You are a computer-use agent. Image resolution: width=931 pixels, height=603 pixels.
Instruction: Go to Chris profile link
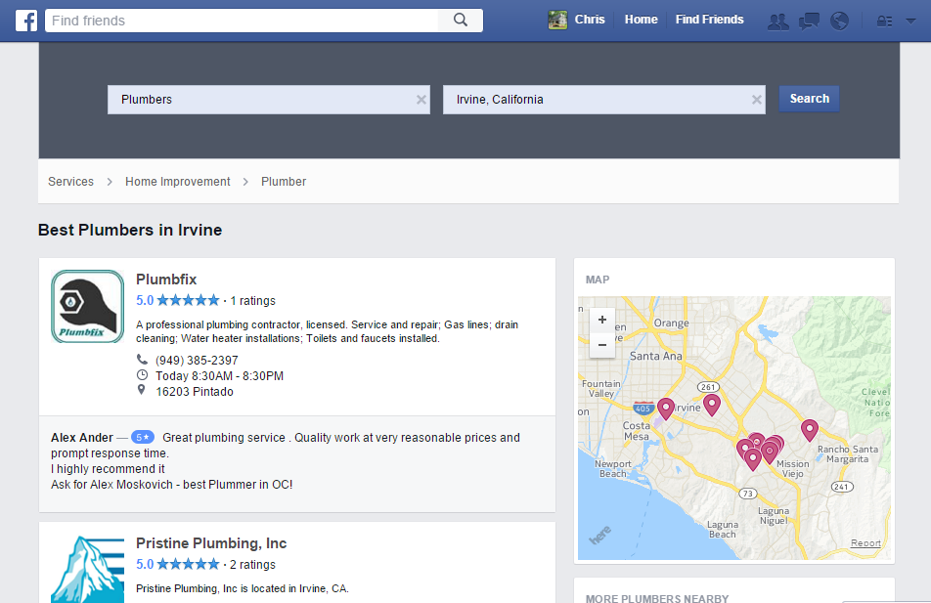[x=590, y=20]
